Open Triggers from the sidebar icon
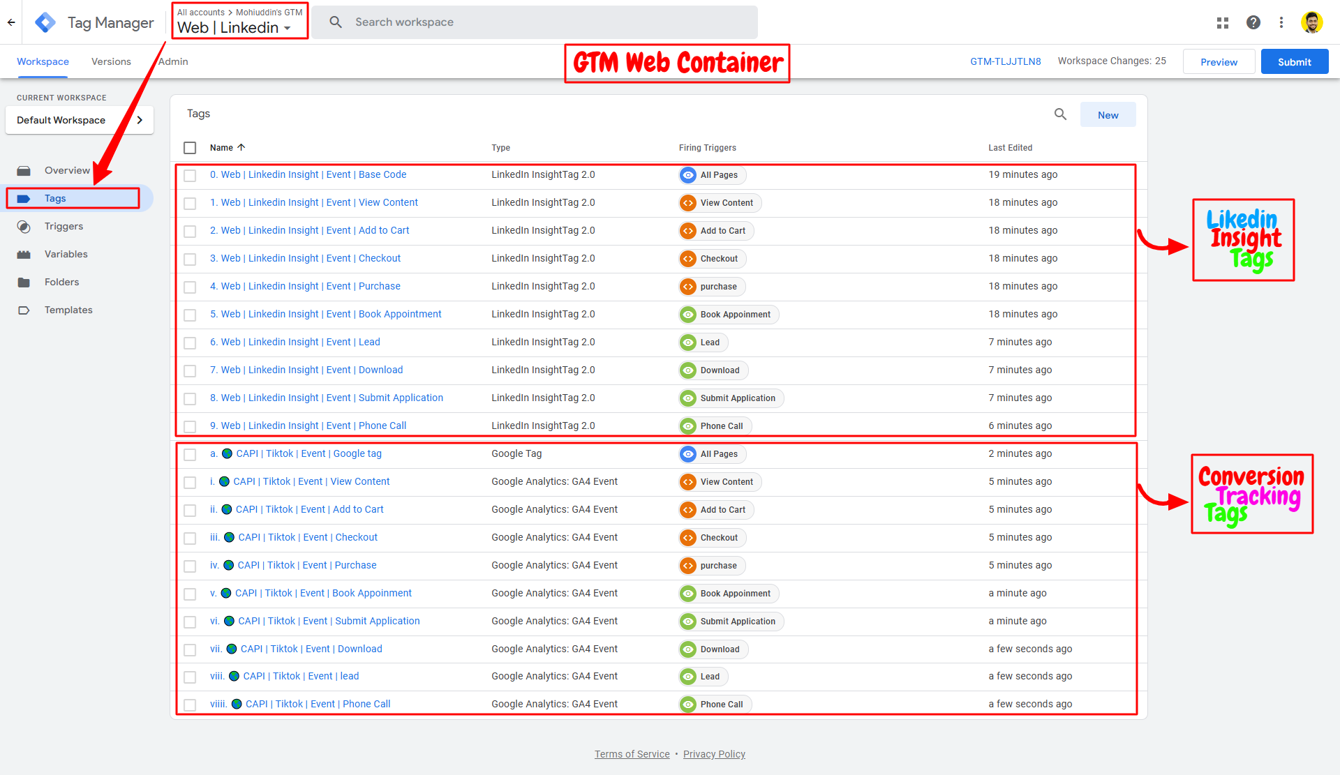1340x775 pixels. coord(24,227)
